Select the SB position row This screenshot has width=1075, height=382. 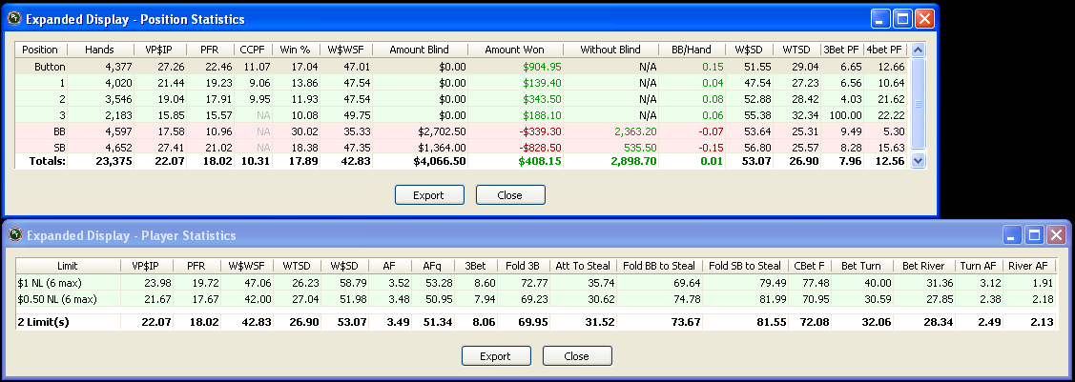pos(462,148)
